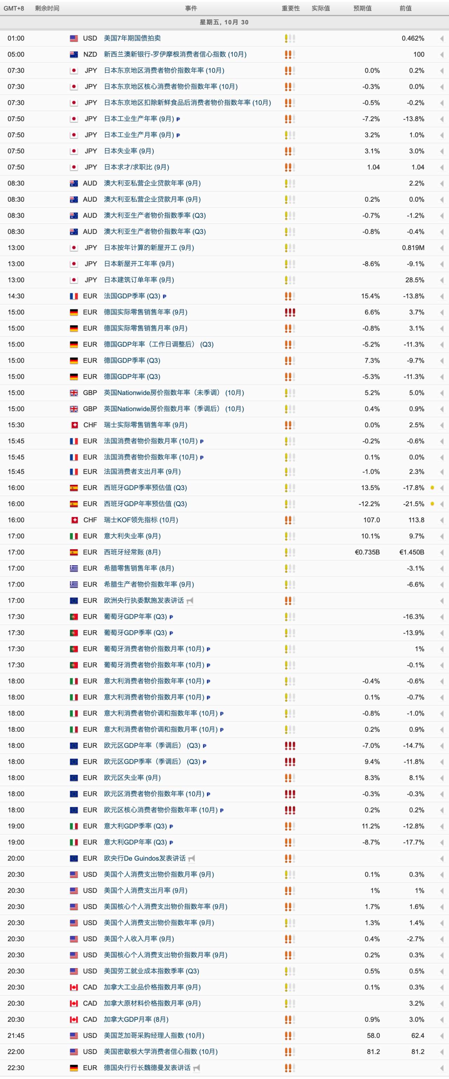Click yellow revision dot on 西班牙GDP年率预估值 row
Screen dimensions: 449x1079
pyautogui.click(x=432, y=503)
